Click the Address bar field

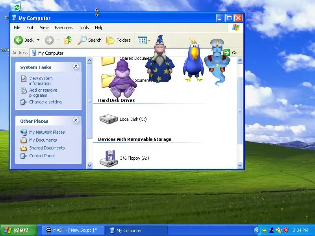[126, 53]
